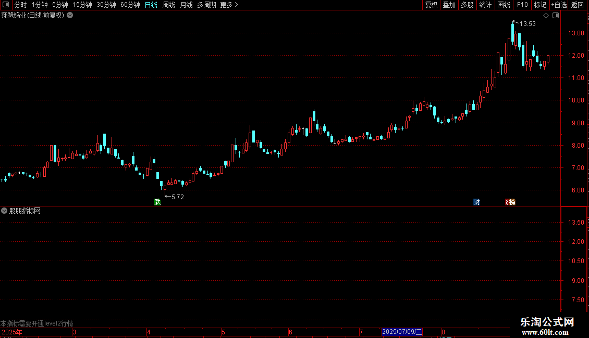The image size is (589, 338).
Task: Click the 13.50 indicator axis label
Action: click(x=576, y=223)
